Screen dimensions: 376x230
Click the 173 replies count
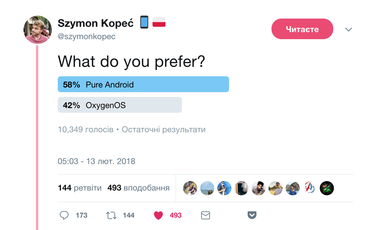[82, 216]
